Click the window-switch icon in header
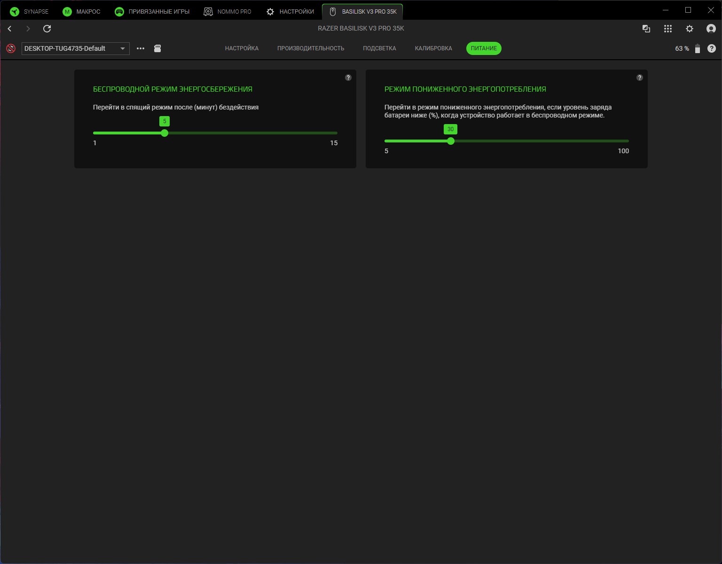This screenshot has width=722, height=564. click(x=646, y=29)
